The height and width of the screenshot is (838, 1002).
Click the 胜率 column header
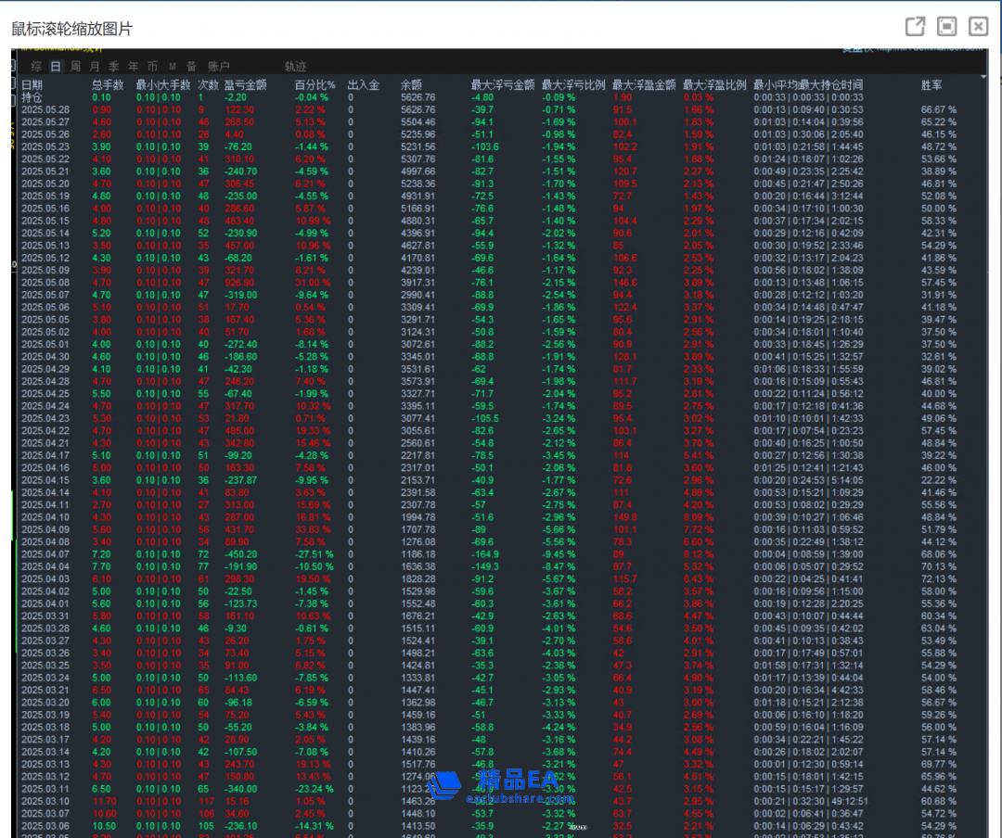point(931,85)
